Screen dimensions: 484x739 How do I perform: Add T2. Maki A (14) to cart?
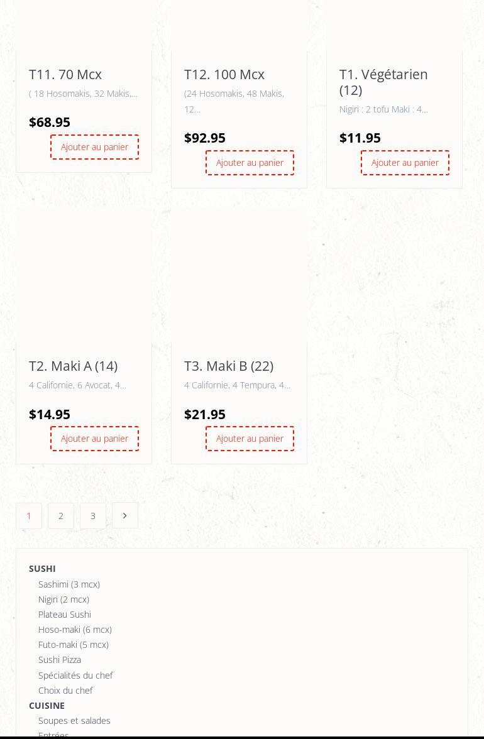click(x=94, y=439)
